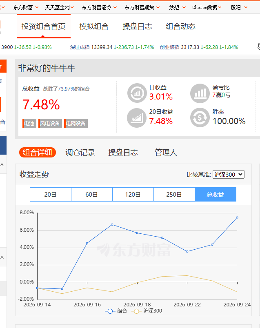Viewport: 260px width, 328px height.
Task: Toggle the 沪深300 series in chart legend
Action: [x=147, y=311]
